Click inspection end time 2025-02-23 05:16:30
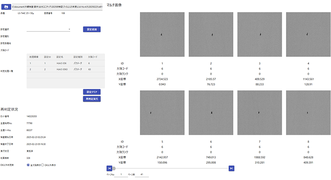Screen dimensions: 331x180 click(36, 144)
